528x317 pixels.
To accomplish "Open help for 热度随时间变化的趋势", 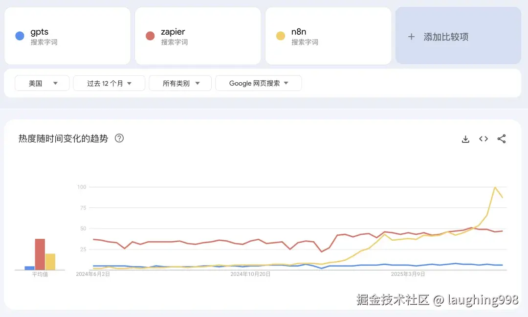I will click(119, 138).
